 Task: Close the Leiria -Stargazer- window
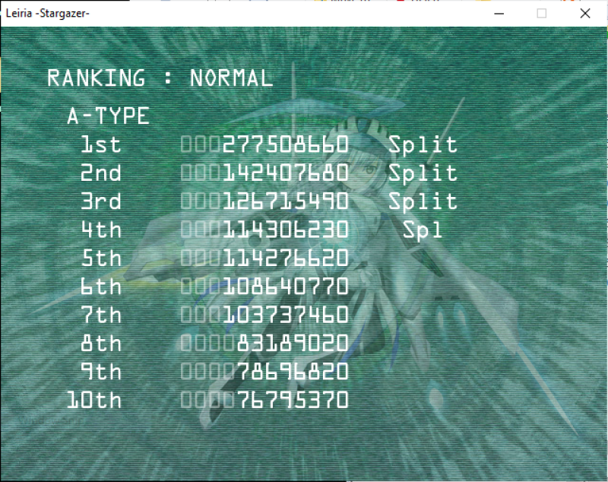(x=585, y=14)
